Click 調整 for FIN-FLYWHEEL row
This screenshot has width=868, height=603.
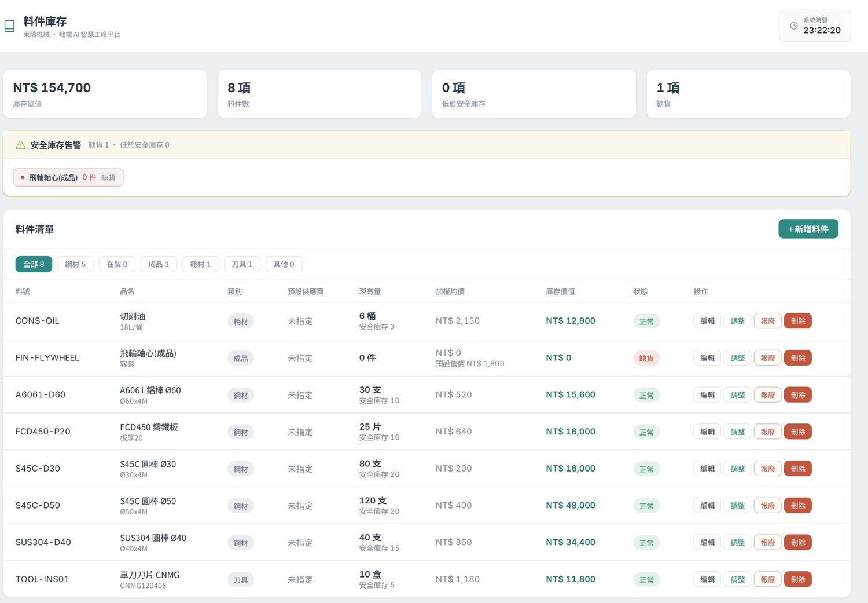coord(737,358)
